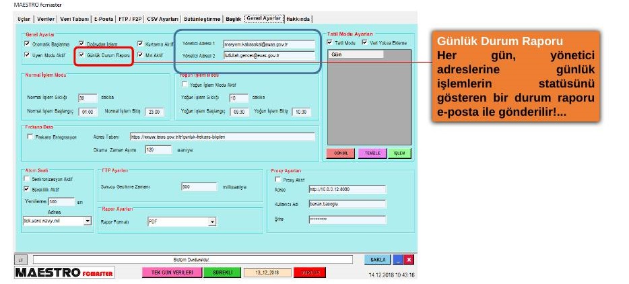The image size is (629, 284).
Task: Edit the Normal İşlem Başlangıç time
Action: (88, 112)
